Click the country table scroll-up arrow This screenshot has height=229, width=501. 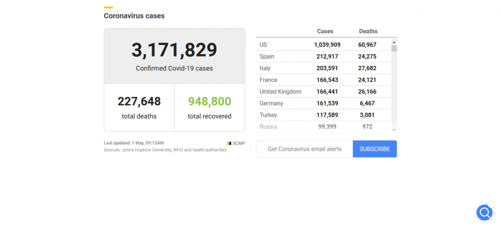[394, 42]
